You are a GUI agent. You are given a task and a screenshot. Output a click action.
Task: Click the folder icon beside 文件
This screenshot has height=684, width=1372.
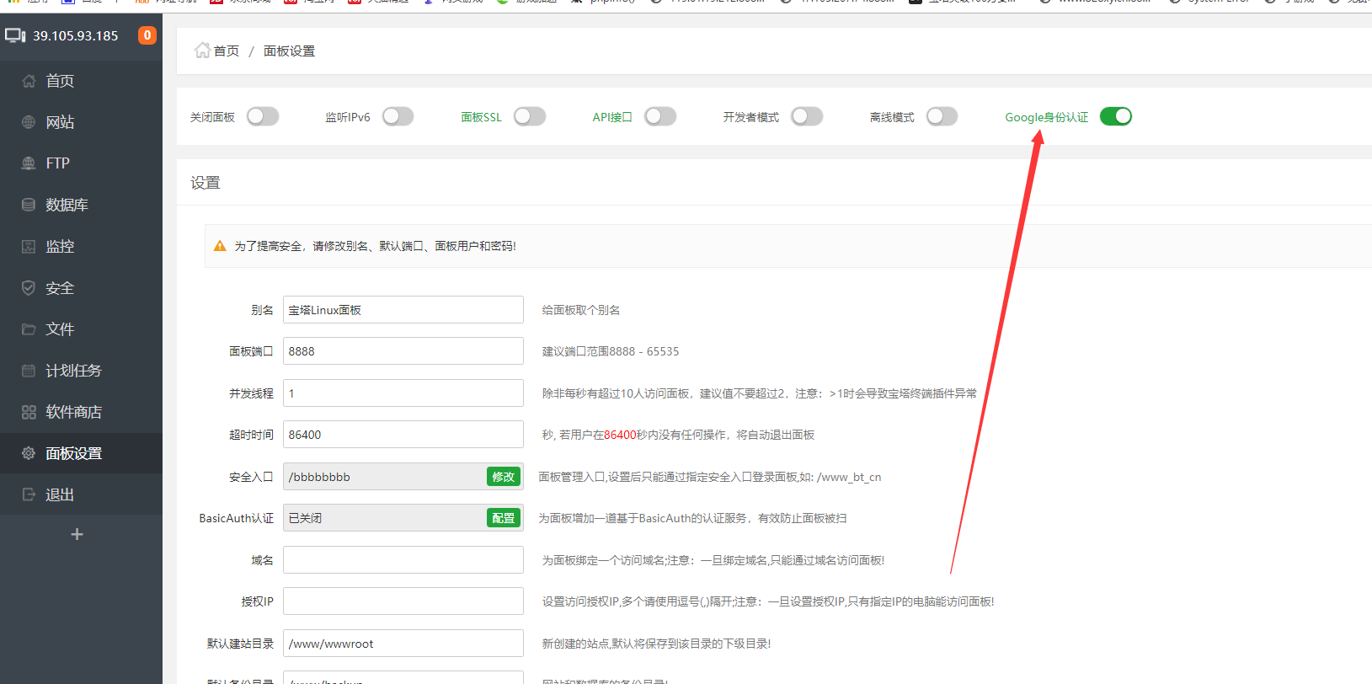click(x=29, y=329)
